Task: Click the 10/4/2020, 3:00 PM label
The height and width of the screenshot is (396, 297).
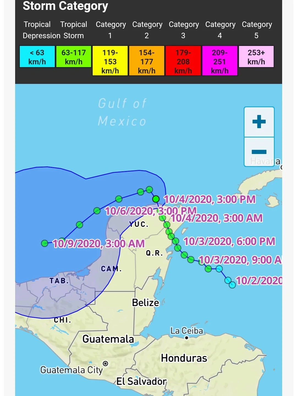Action: [210, 199]
